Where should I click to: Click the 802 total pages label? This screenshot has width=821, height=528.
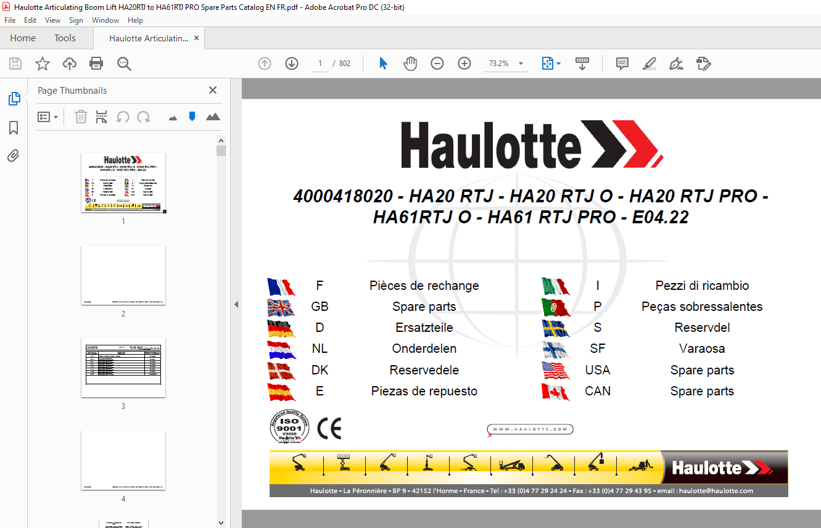pyautogui.click(x=345, y=64)
